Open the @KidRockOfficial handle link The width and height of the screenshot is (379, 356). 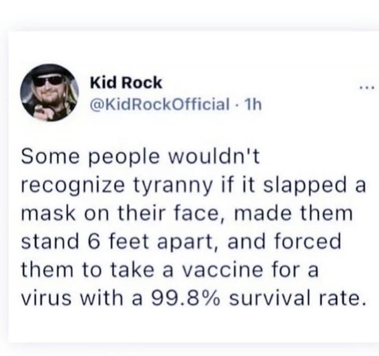[160, 104]
